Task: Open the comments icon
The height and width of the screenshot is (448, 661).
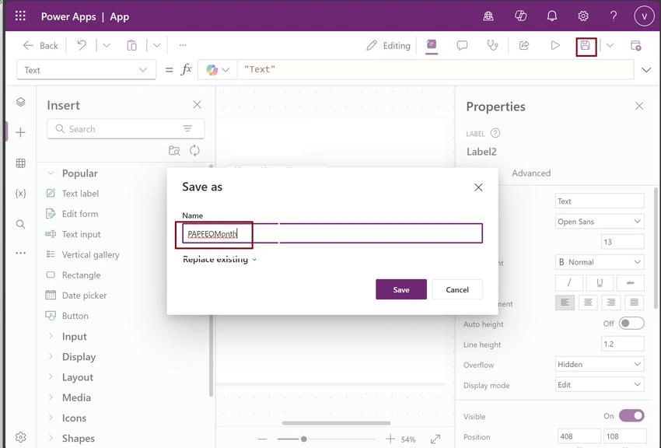Action: (462, 45)
